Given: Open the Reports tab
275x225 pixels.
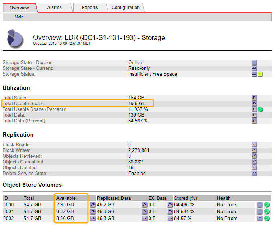Looking at the screenshot, I should click(x=89, y=8).
